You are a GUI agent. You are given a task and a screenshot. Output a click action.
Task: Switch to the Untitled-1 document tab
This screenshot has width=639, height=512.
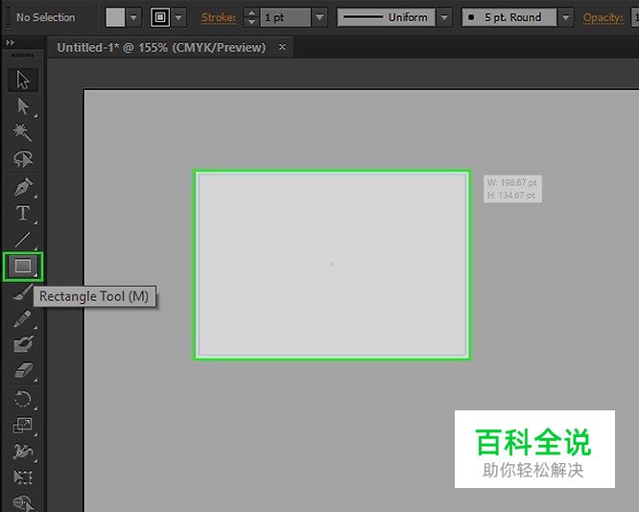tap(160, 47)
